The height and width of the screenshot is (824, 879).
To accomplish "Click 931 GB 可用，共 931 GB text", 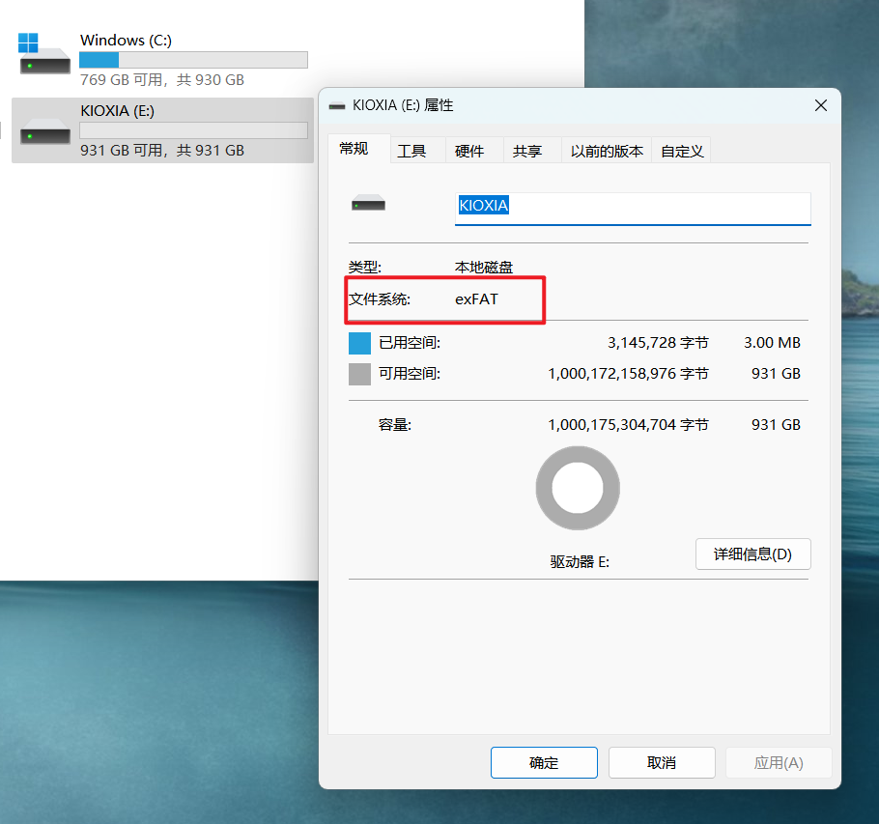I will [x=162, y=151].
